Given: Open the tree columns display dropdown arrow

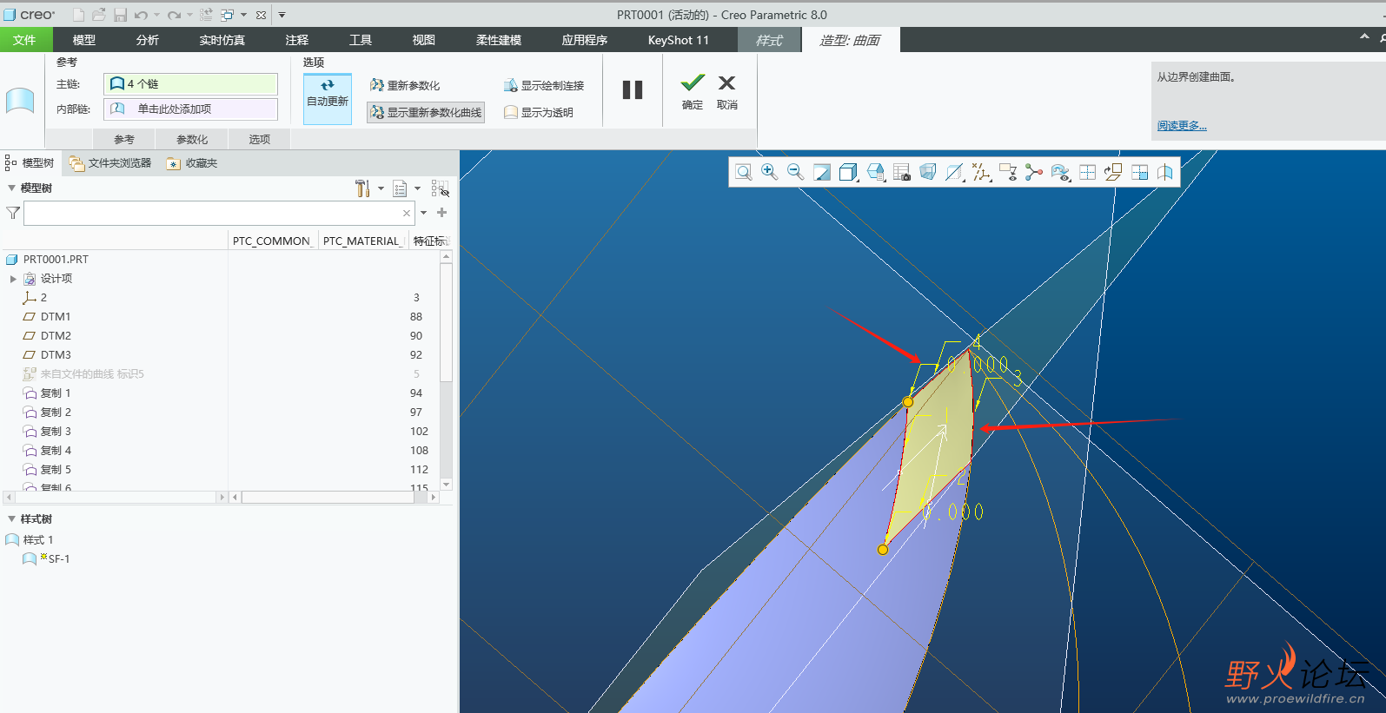Looking at the screenshot, I should (x=417, y=188).
